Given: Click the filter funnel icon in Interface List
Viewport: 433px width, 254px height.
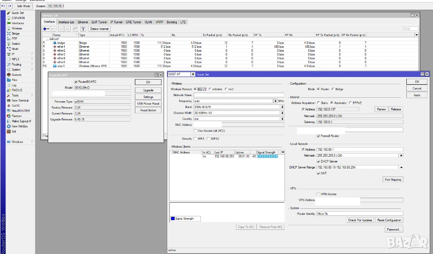Looking at the screenshot, I should point(82,29).
